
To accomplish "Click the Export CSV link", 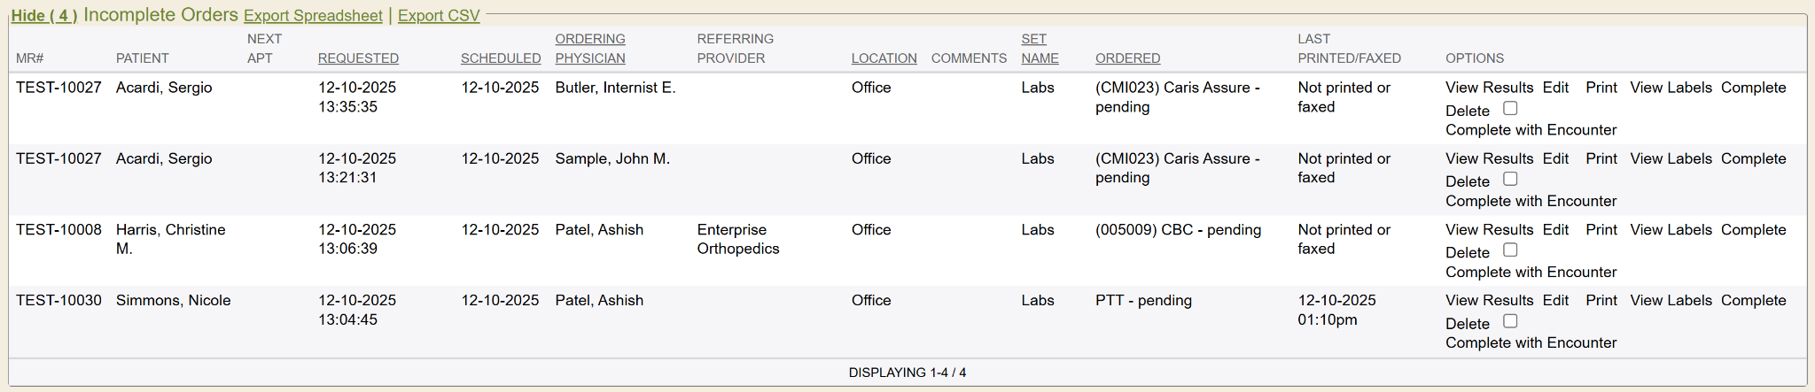I will pos(439,16).
